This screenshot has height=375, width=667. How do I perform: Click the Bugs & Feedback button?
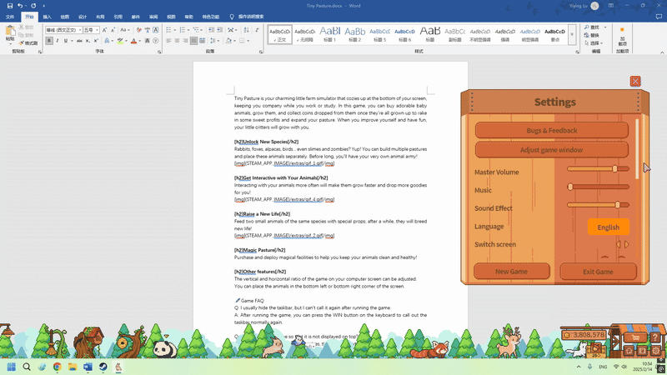pyautogui.click(x=551, y=131)
